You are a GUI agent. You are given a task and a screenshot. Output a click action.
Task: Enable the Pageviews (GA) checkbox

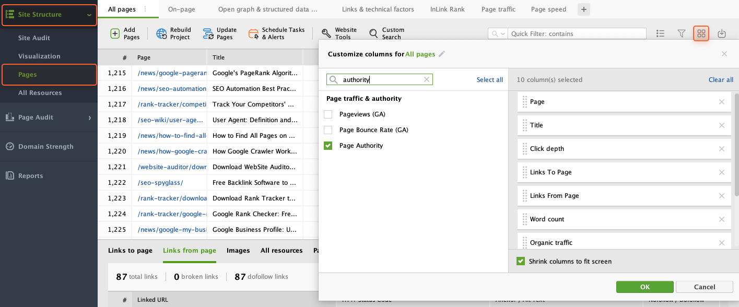coord(328,114)
